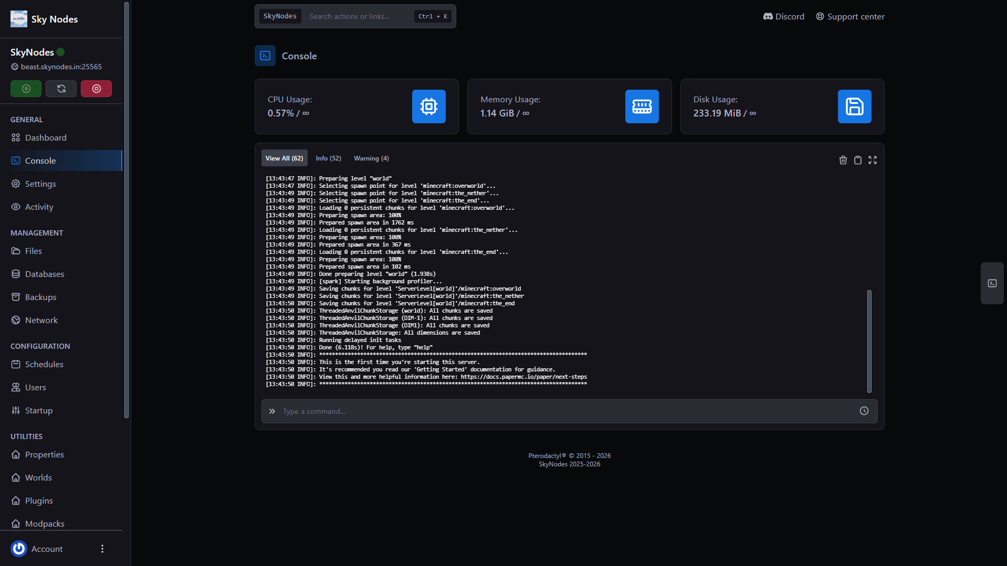The image size is (1007, 566).
Task: Open the Modpacks utility
Action: [61, 524]
